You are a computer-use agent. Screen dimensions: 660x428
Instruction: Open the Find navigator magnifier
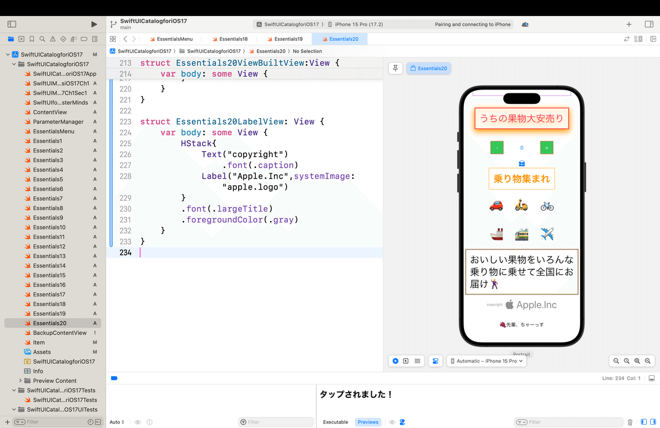click(42, 39)
